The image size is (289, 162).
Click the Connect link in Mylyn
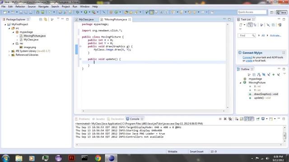(x=247, y=58)
